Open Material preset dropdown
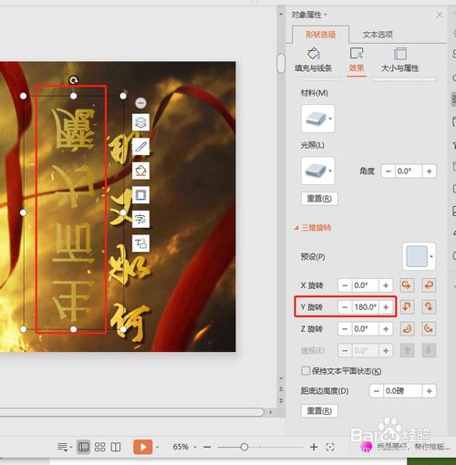The height and width of the screenshot is (465, 456). tap(318, 119)
